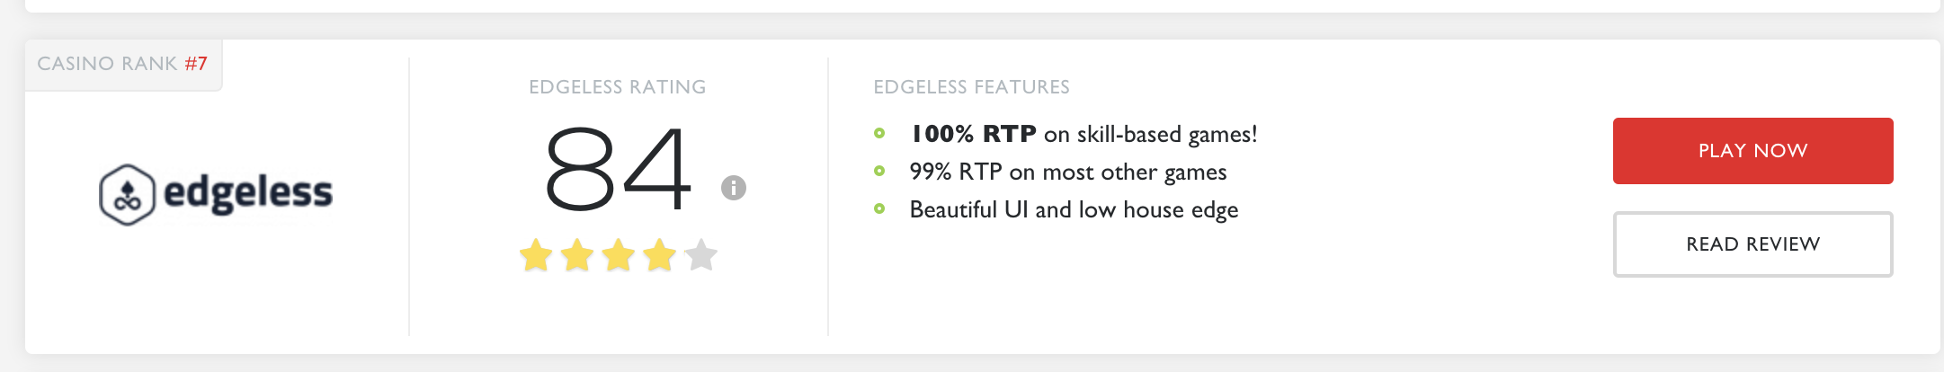Click the second yellow rating star

click(577, 255)
